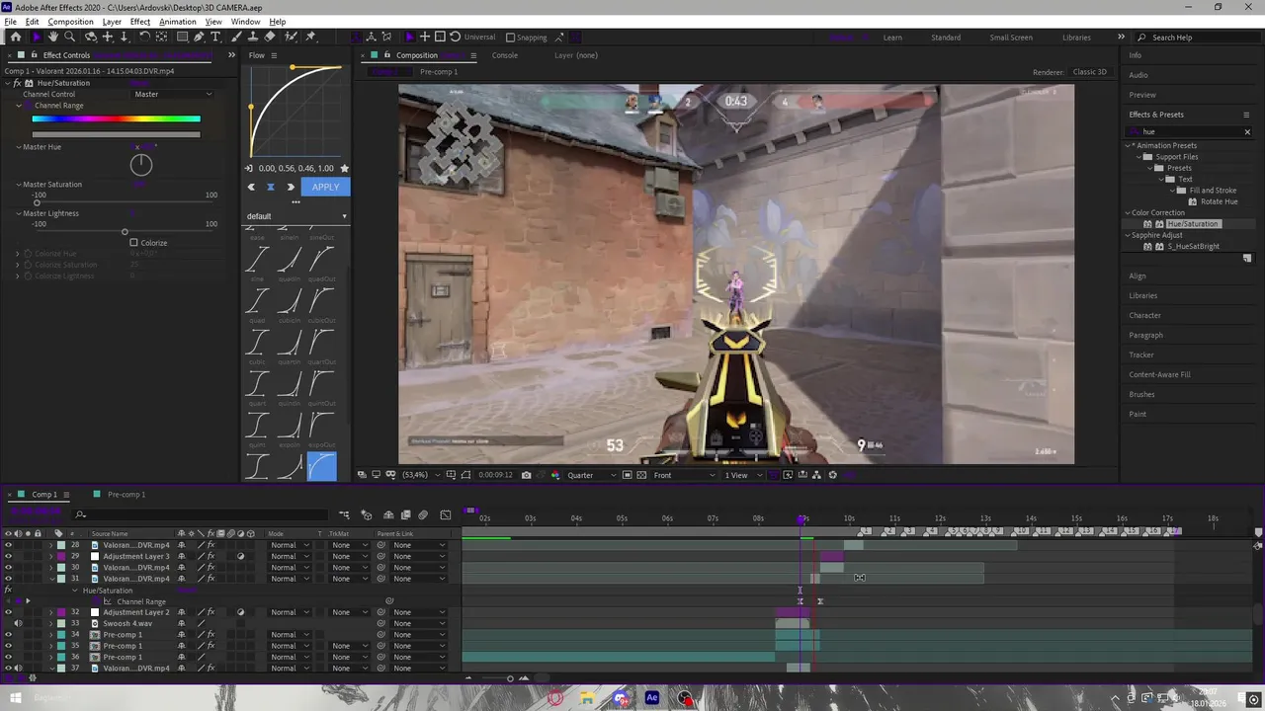Open the Animation menu
The image size is (1265, 711).
pos(177,22)
